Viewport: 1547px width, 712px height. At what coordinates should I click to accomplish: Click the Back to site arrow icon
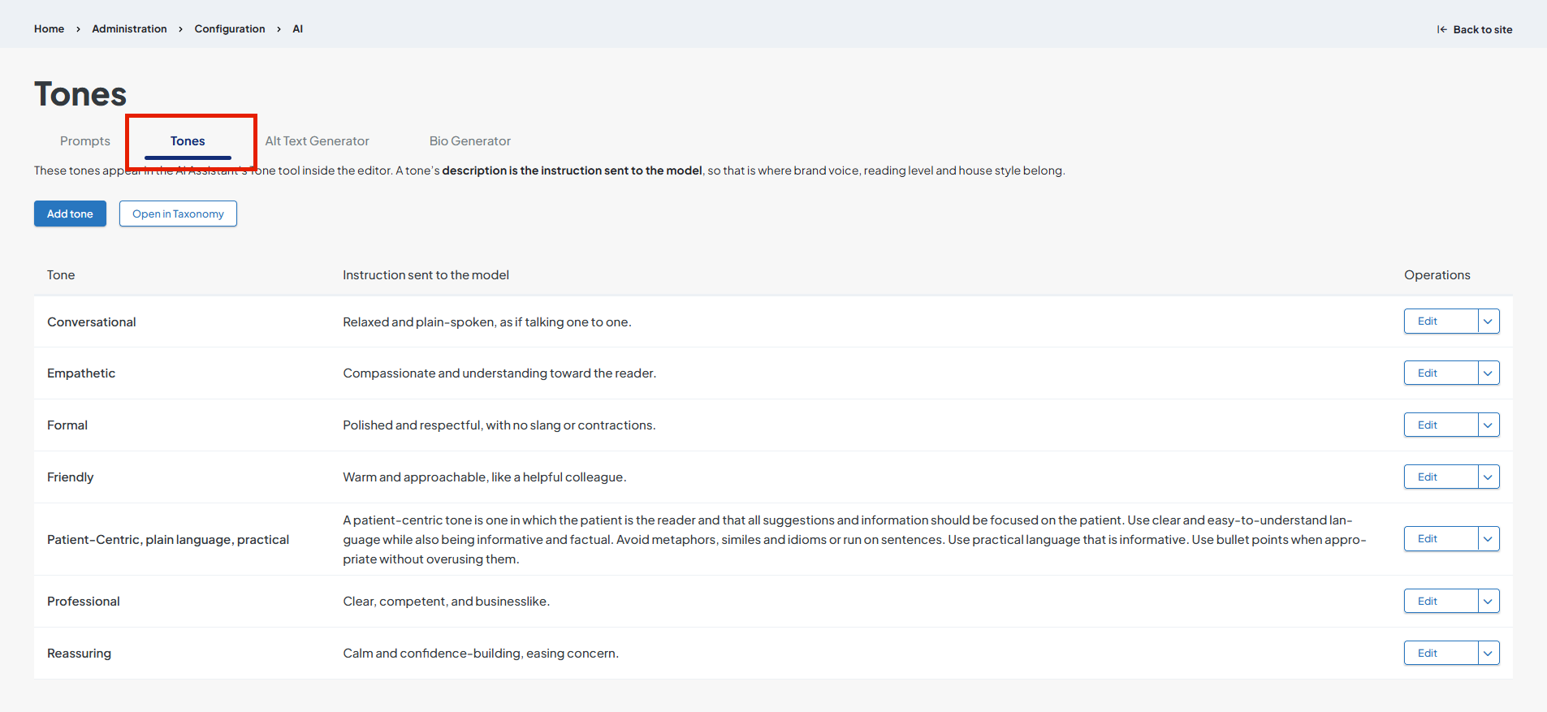pyautogui.click(x=1441, y=29)
